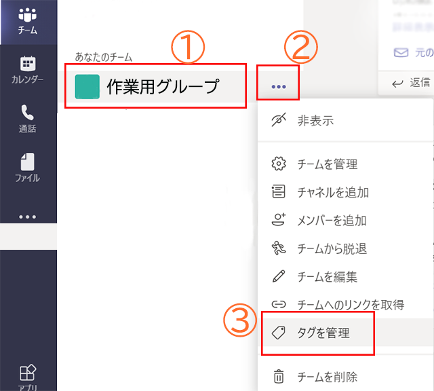
Task: Open more options ellipsis for 作業用グループ
Action: 279,87
